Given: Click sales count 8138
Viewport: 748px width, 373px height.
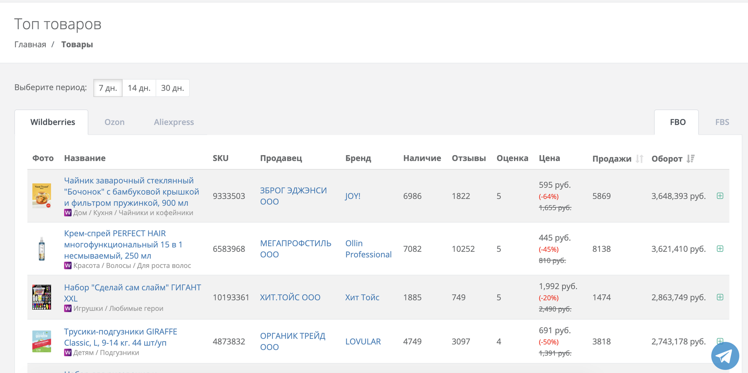Looking at the screenshot, I should [602, 249].
